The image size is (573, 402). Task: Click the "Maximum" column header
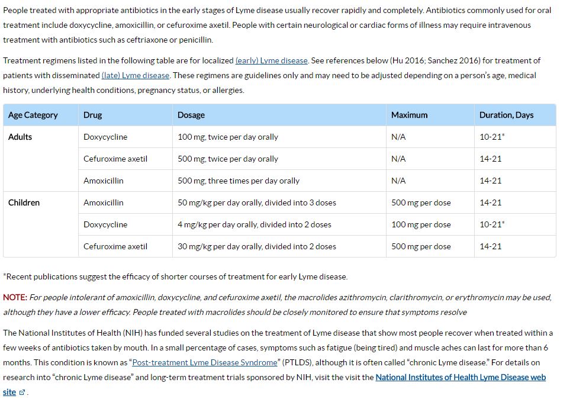pyautogui.click(x=409, y=115)
